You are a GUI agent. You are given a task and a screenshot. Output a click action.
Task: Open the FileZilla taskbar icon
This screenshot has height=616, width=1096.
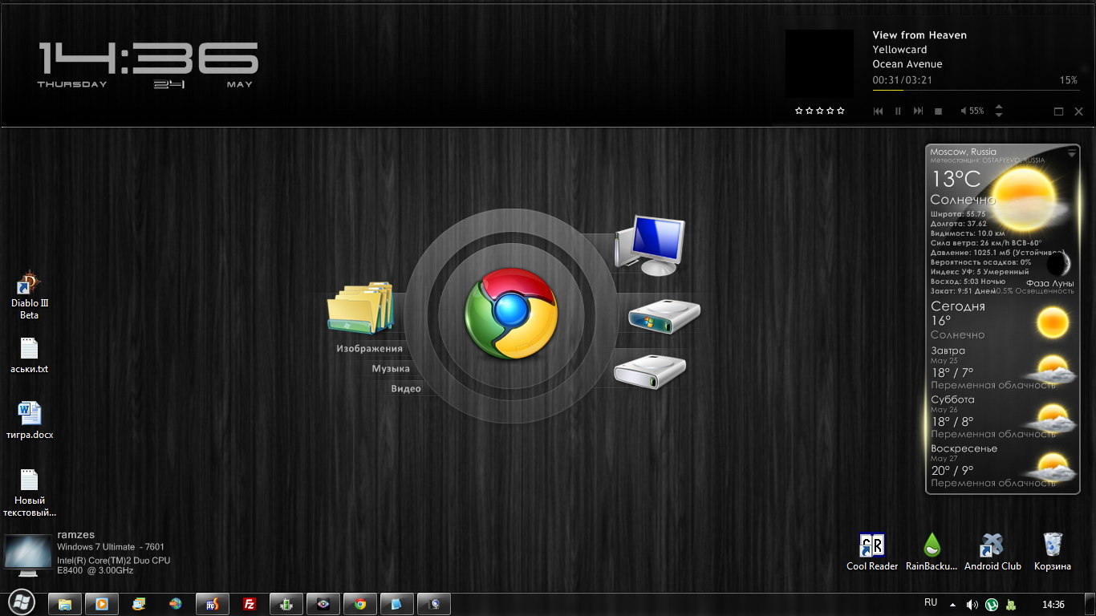(x=250, y=605)
